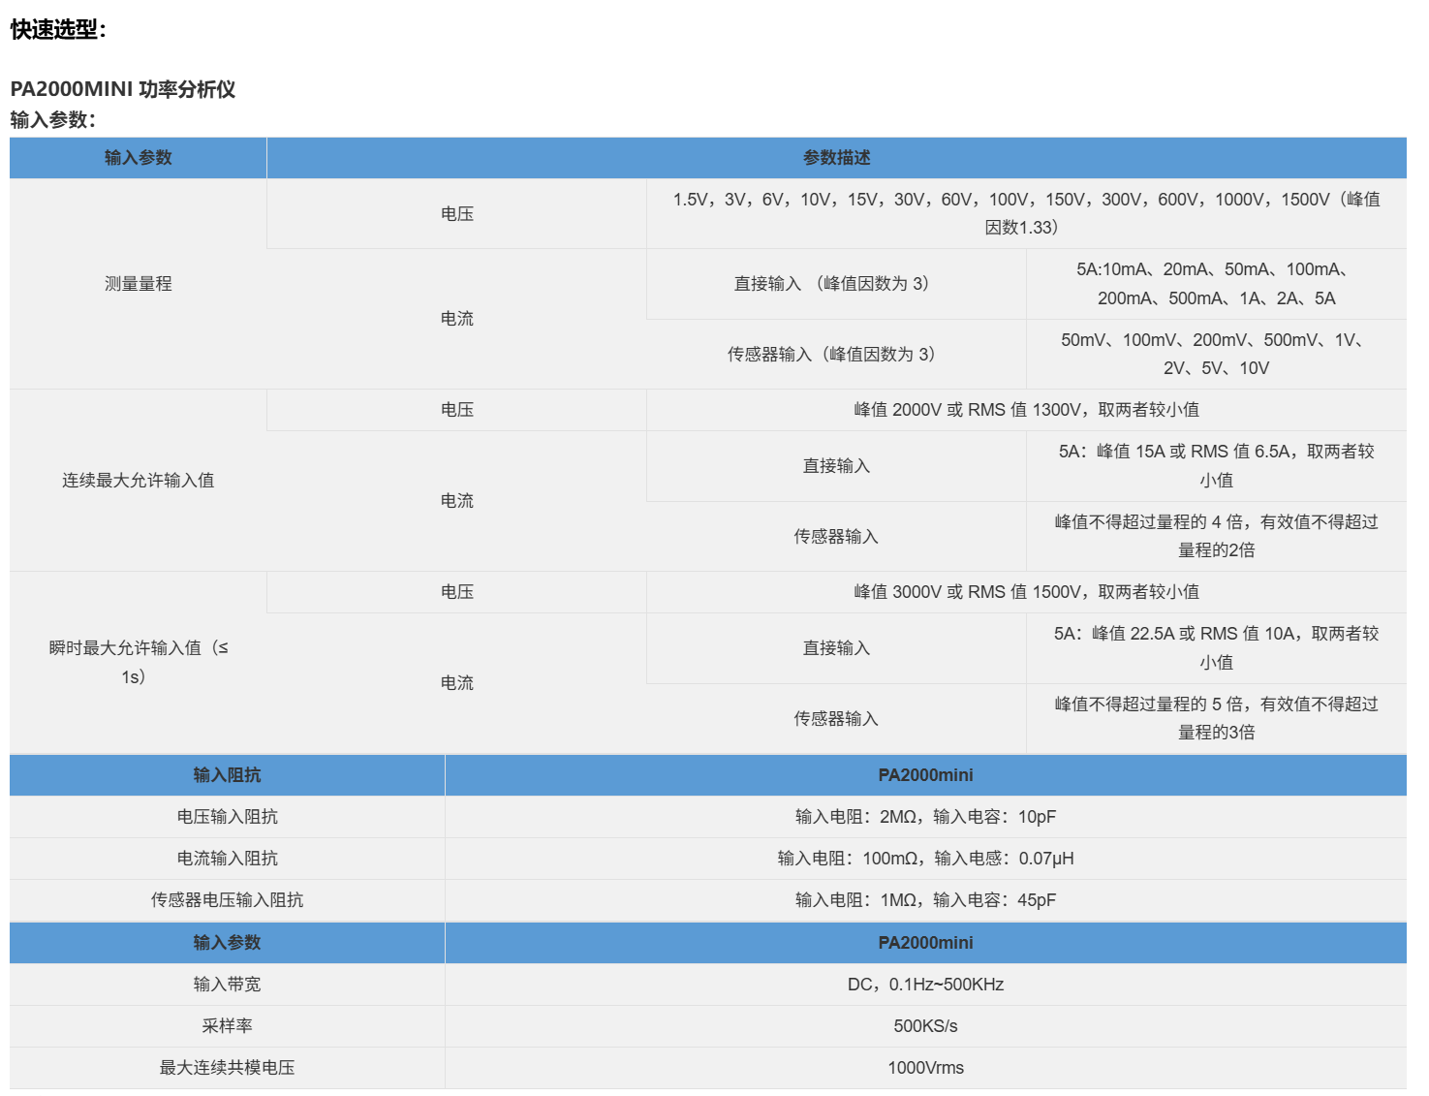Select the PA2000MINI 功率分析仪 title
Viewport: 1429px width, 1096px height.
123,89
